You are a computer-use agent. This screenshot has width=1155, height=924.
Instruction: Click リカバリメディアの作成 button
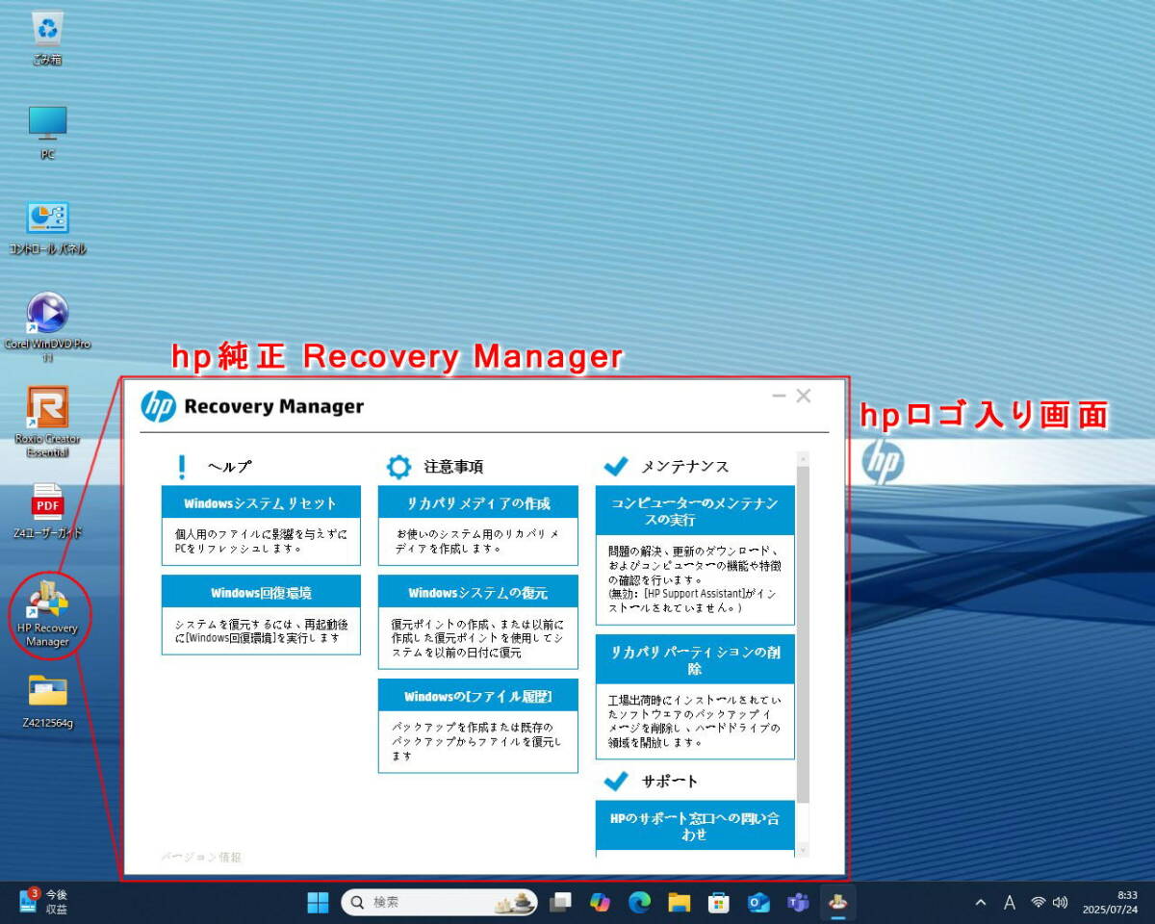click(x=478, y=502)
